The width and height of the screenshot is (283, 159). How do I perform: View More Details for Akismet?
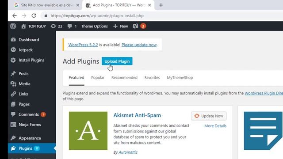[215, 126]
